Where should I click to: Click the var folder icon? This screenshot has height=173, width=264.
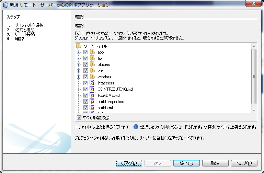(92, 70)
